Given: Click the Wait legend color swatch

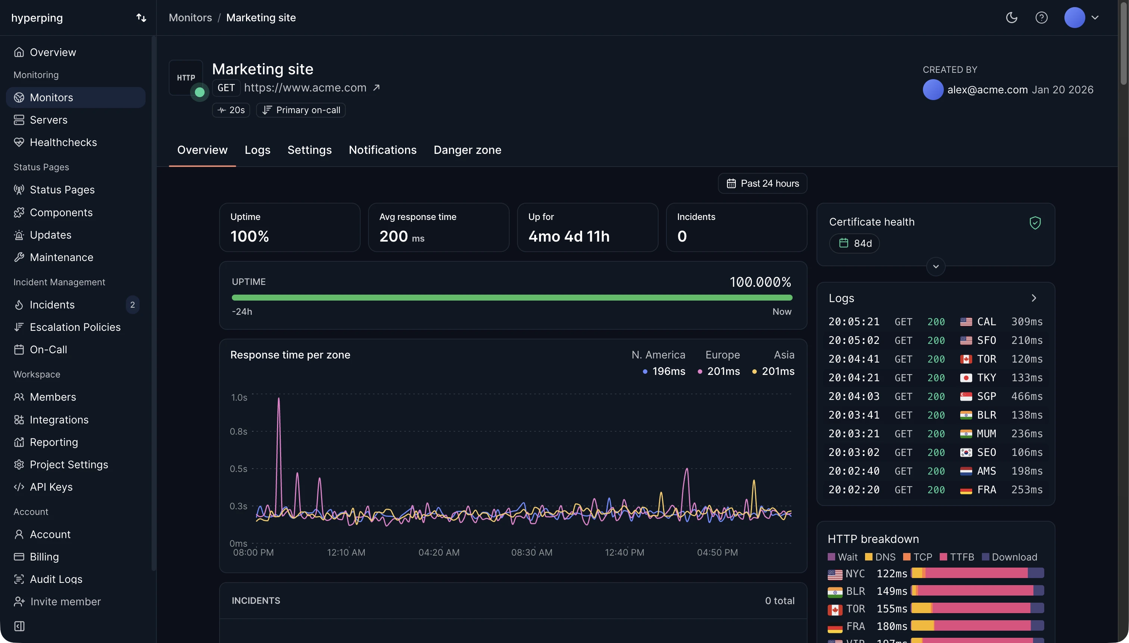Looking at the screenshot, I should [831, 557].
